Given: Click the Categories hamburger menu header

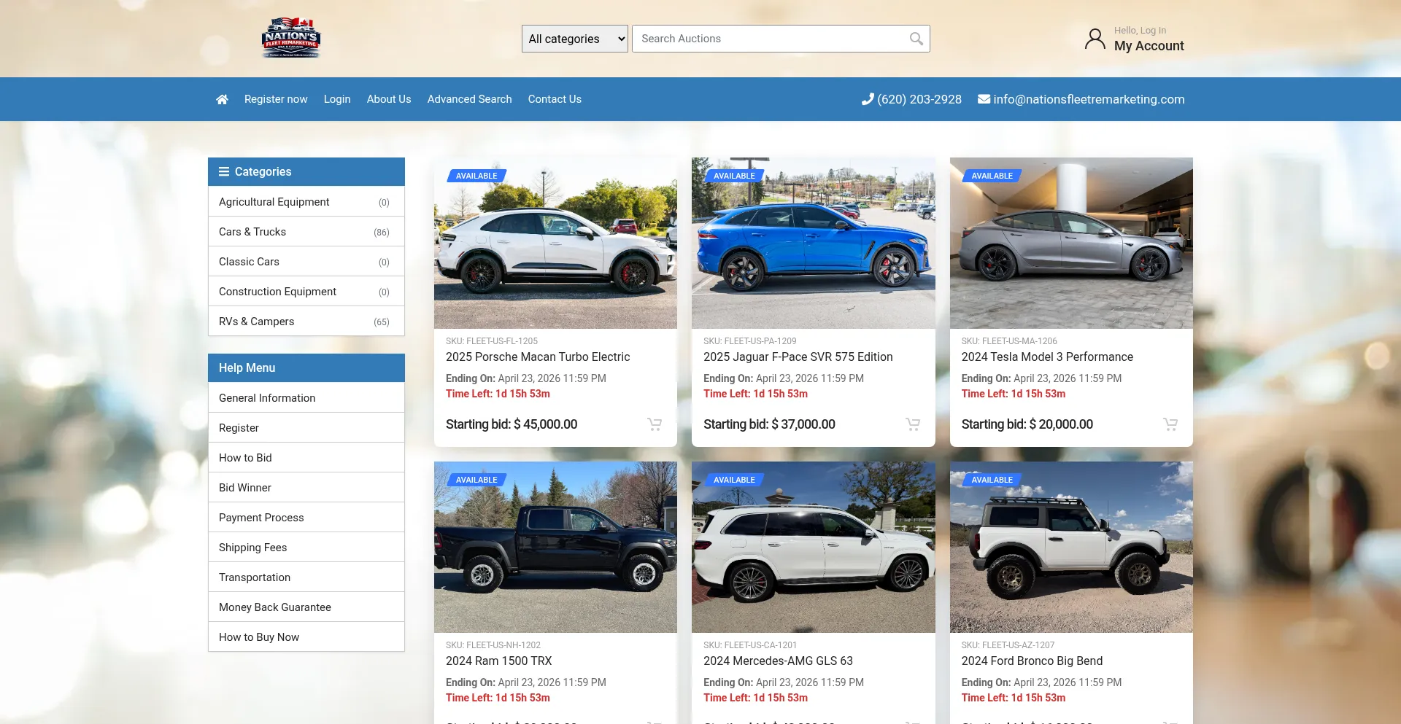Looking at the screenshot, I should [x=306, y=172].
